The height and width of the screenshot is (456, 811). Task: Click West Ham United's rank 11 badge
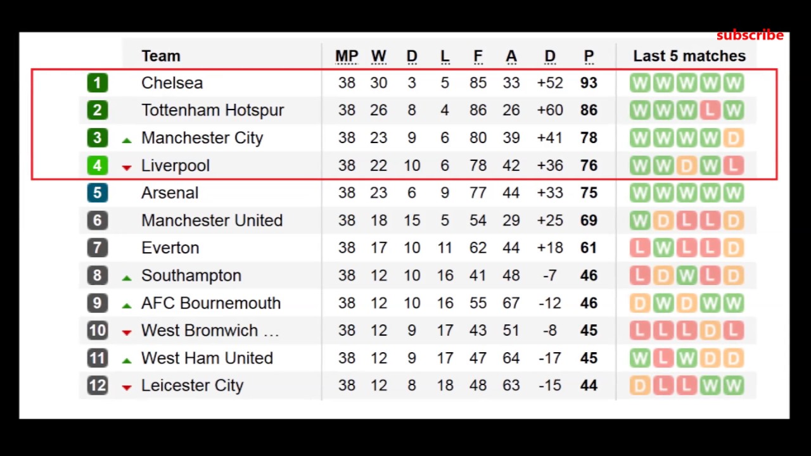pyautogui.click(x=97, y=358)
